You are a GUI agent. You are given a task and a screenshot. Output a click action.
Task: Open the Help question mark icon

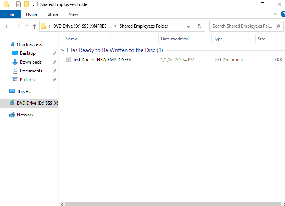[282, 14]
